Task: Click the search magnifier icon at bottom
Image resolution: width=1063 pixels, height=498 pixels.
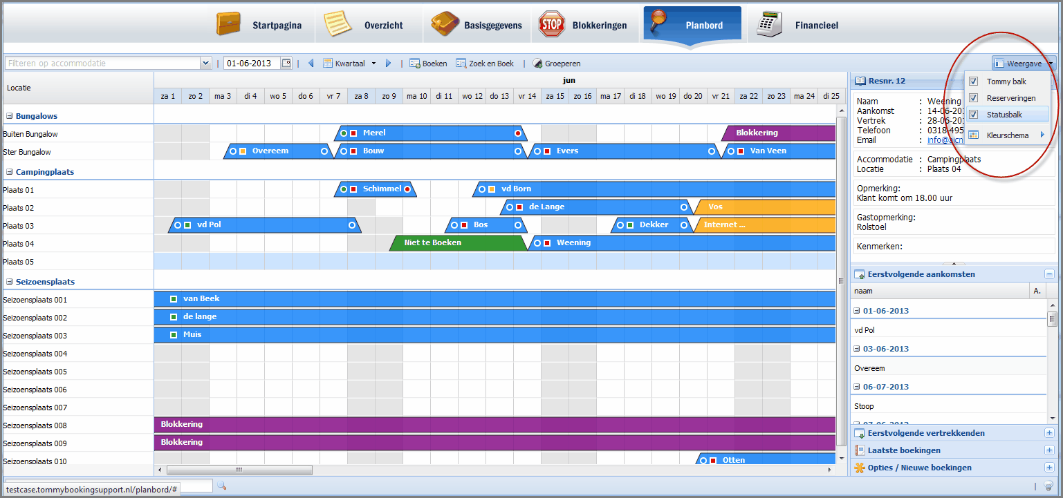Action: click(221, 486)
